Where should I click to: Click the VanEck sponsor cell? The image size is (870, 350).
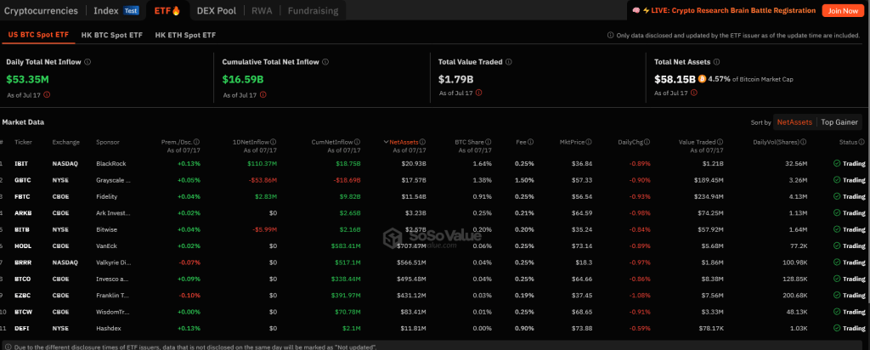point(105,246)
